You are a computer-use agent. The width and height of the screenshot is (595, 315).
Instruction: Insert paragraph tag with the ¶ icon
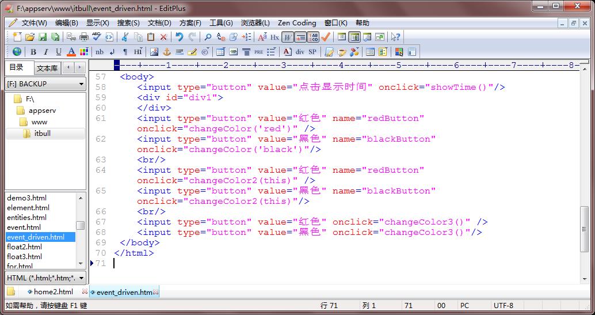(x=125, y=51)
